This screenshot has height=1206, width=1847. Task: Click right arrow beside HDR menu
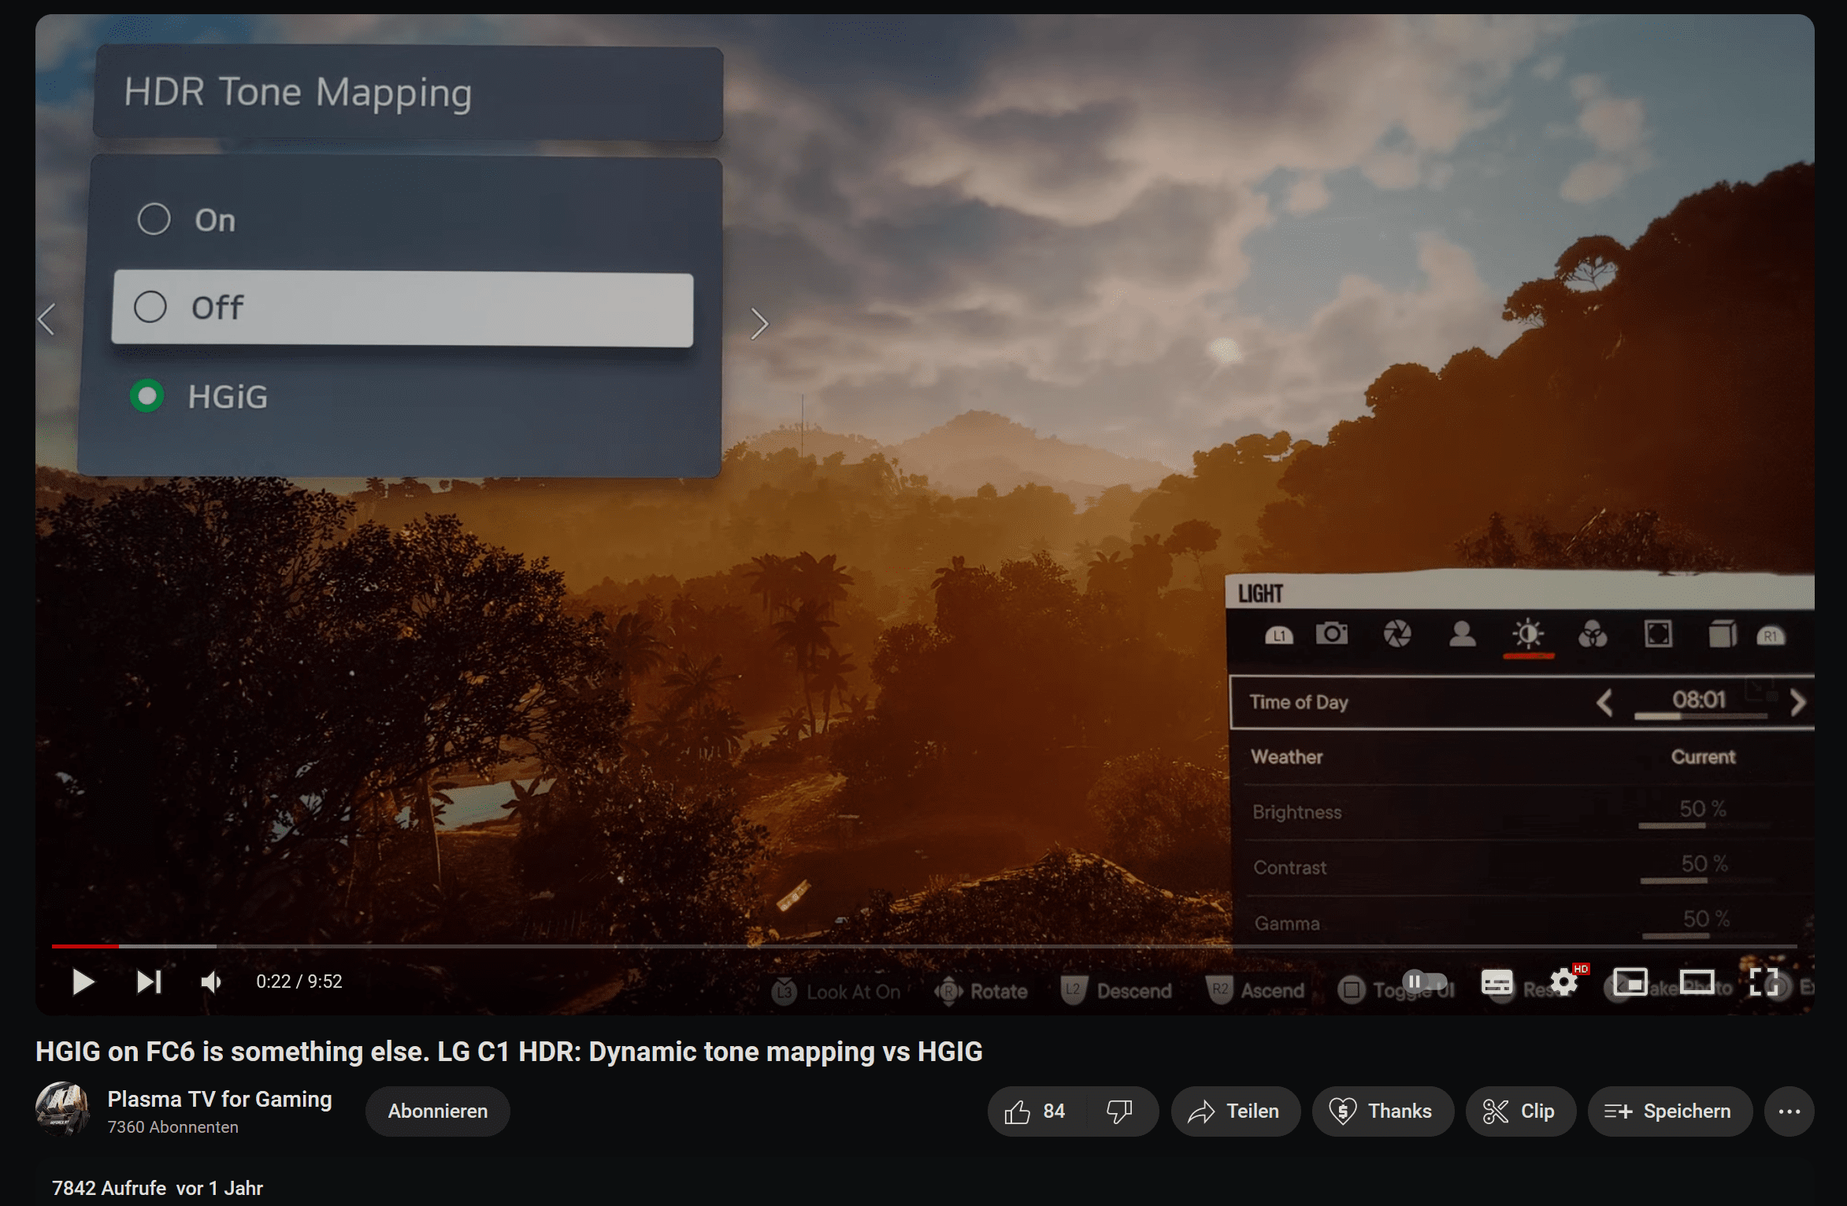(x=759, y=324)
